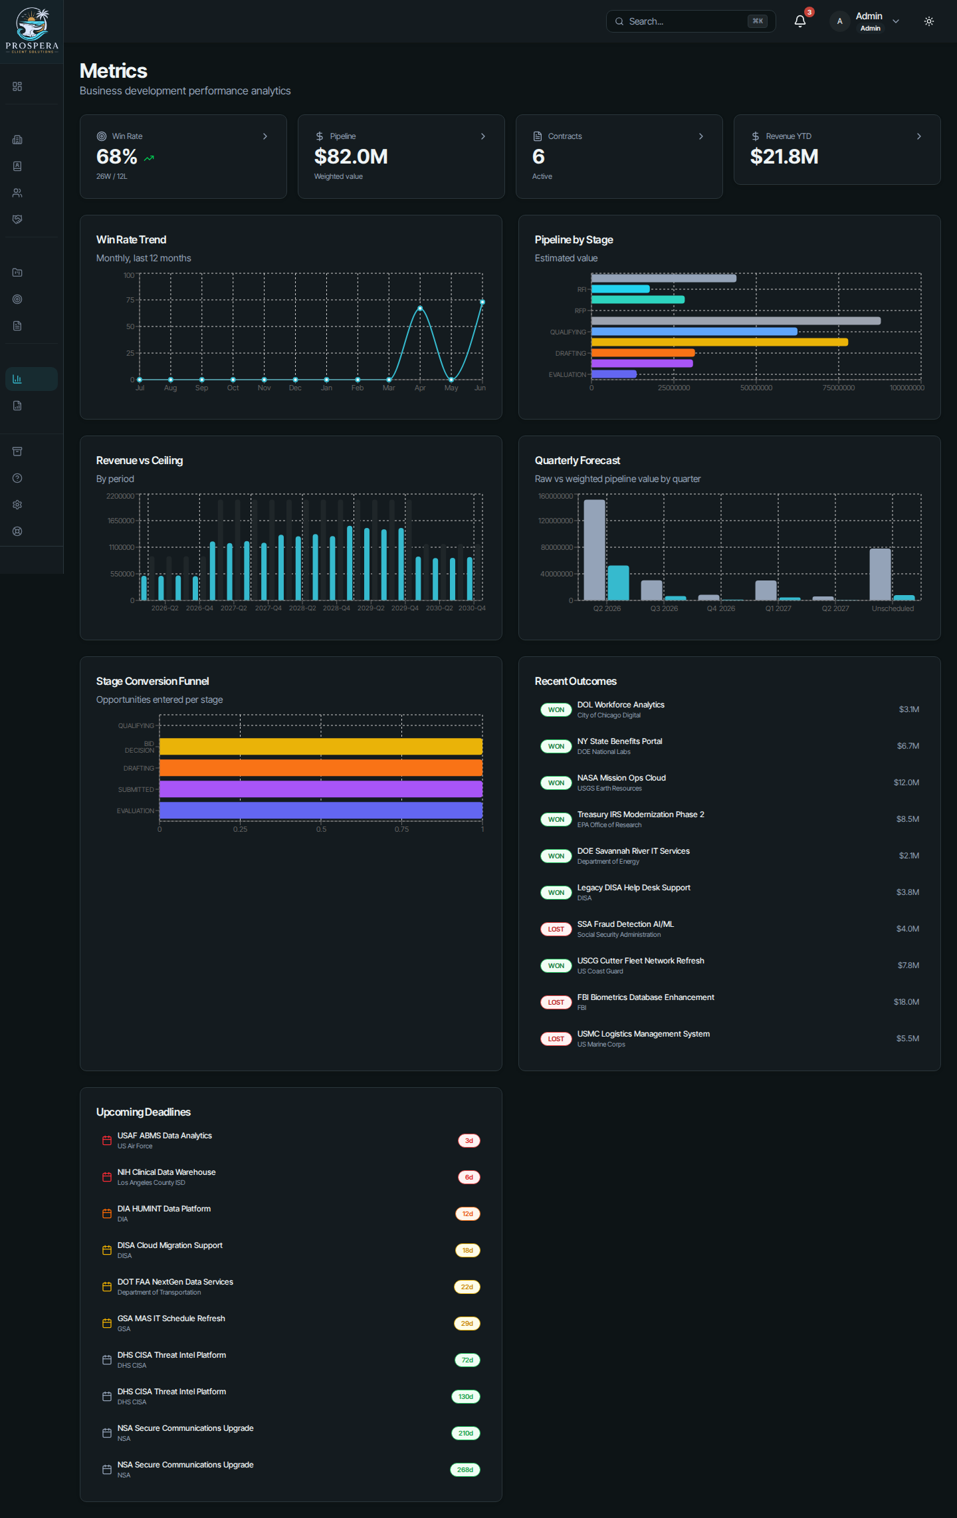The height and width of the screenshot is (1518, 957).
Task: Click the yellow BID DECISION funnel bar
Action: click(x=321, y=747)
